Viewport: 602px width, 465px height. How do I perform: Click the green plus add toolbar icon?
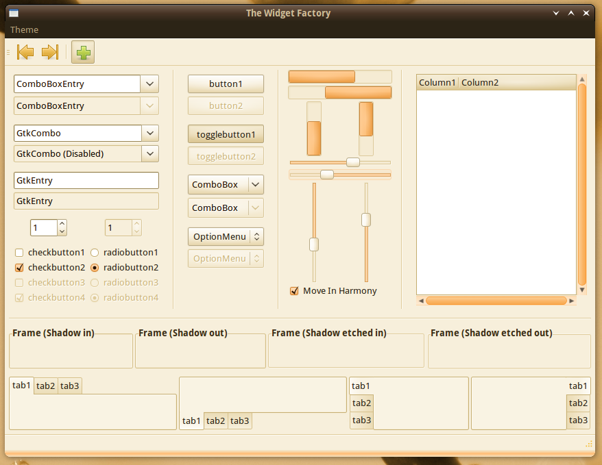(83, 52)
